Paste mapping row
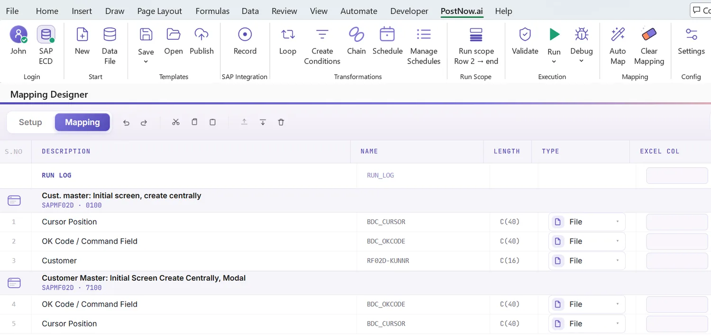Image resolution: width=711 pixels, height=336 pixels. pos(212,122)
